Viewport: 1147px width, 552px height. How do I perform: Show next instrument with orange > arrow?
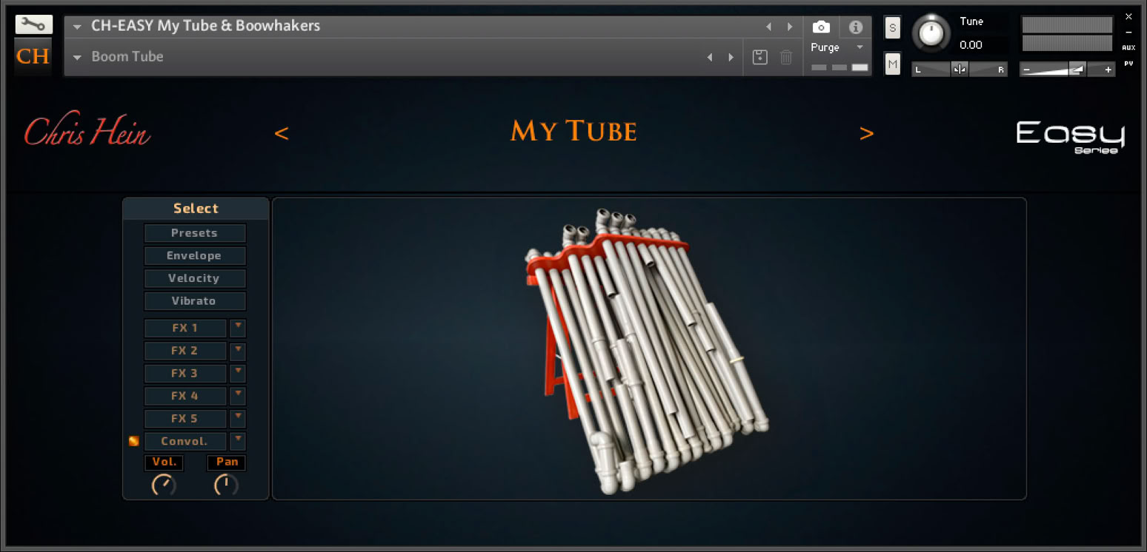(867, 133)
